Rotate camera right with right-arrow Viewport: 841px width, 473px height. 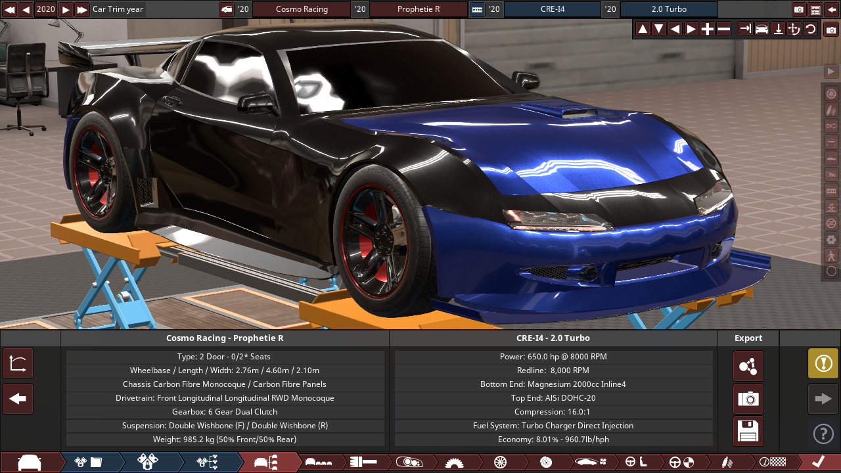pyautogui.click(x=691, y=29)
